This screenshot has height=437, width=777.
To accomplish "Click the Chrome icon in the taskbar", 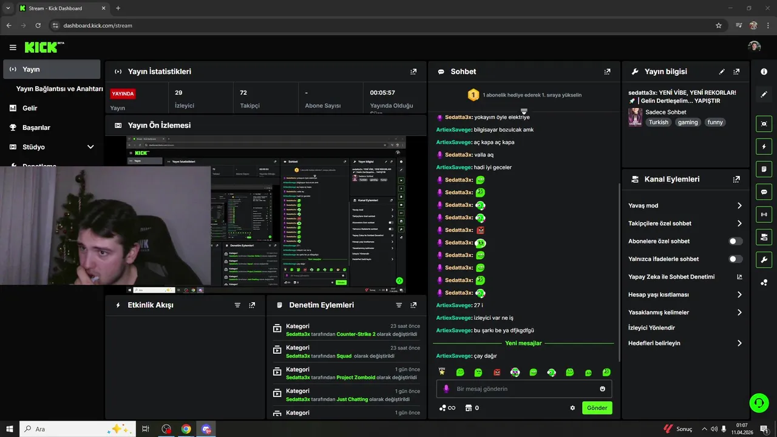I will point(186,429).
